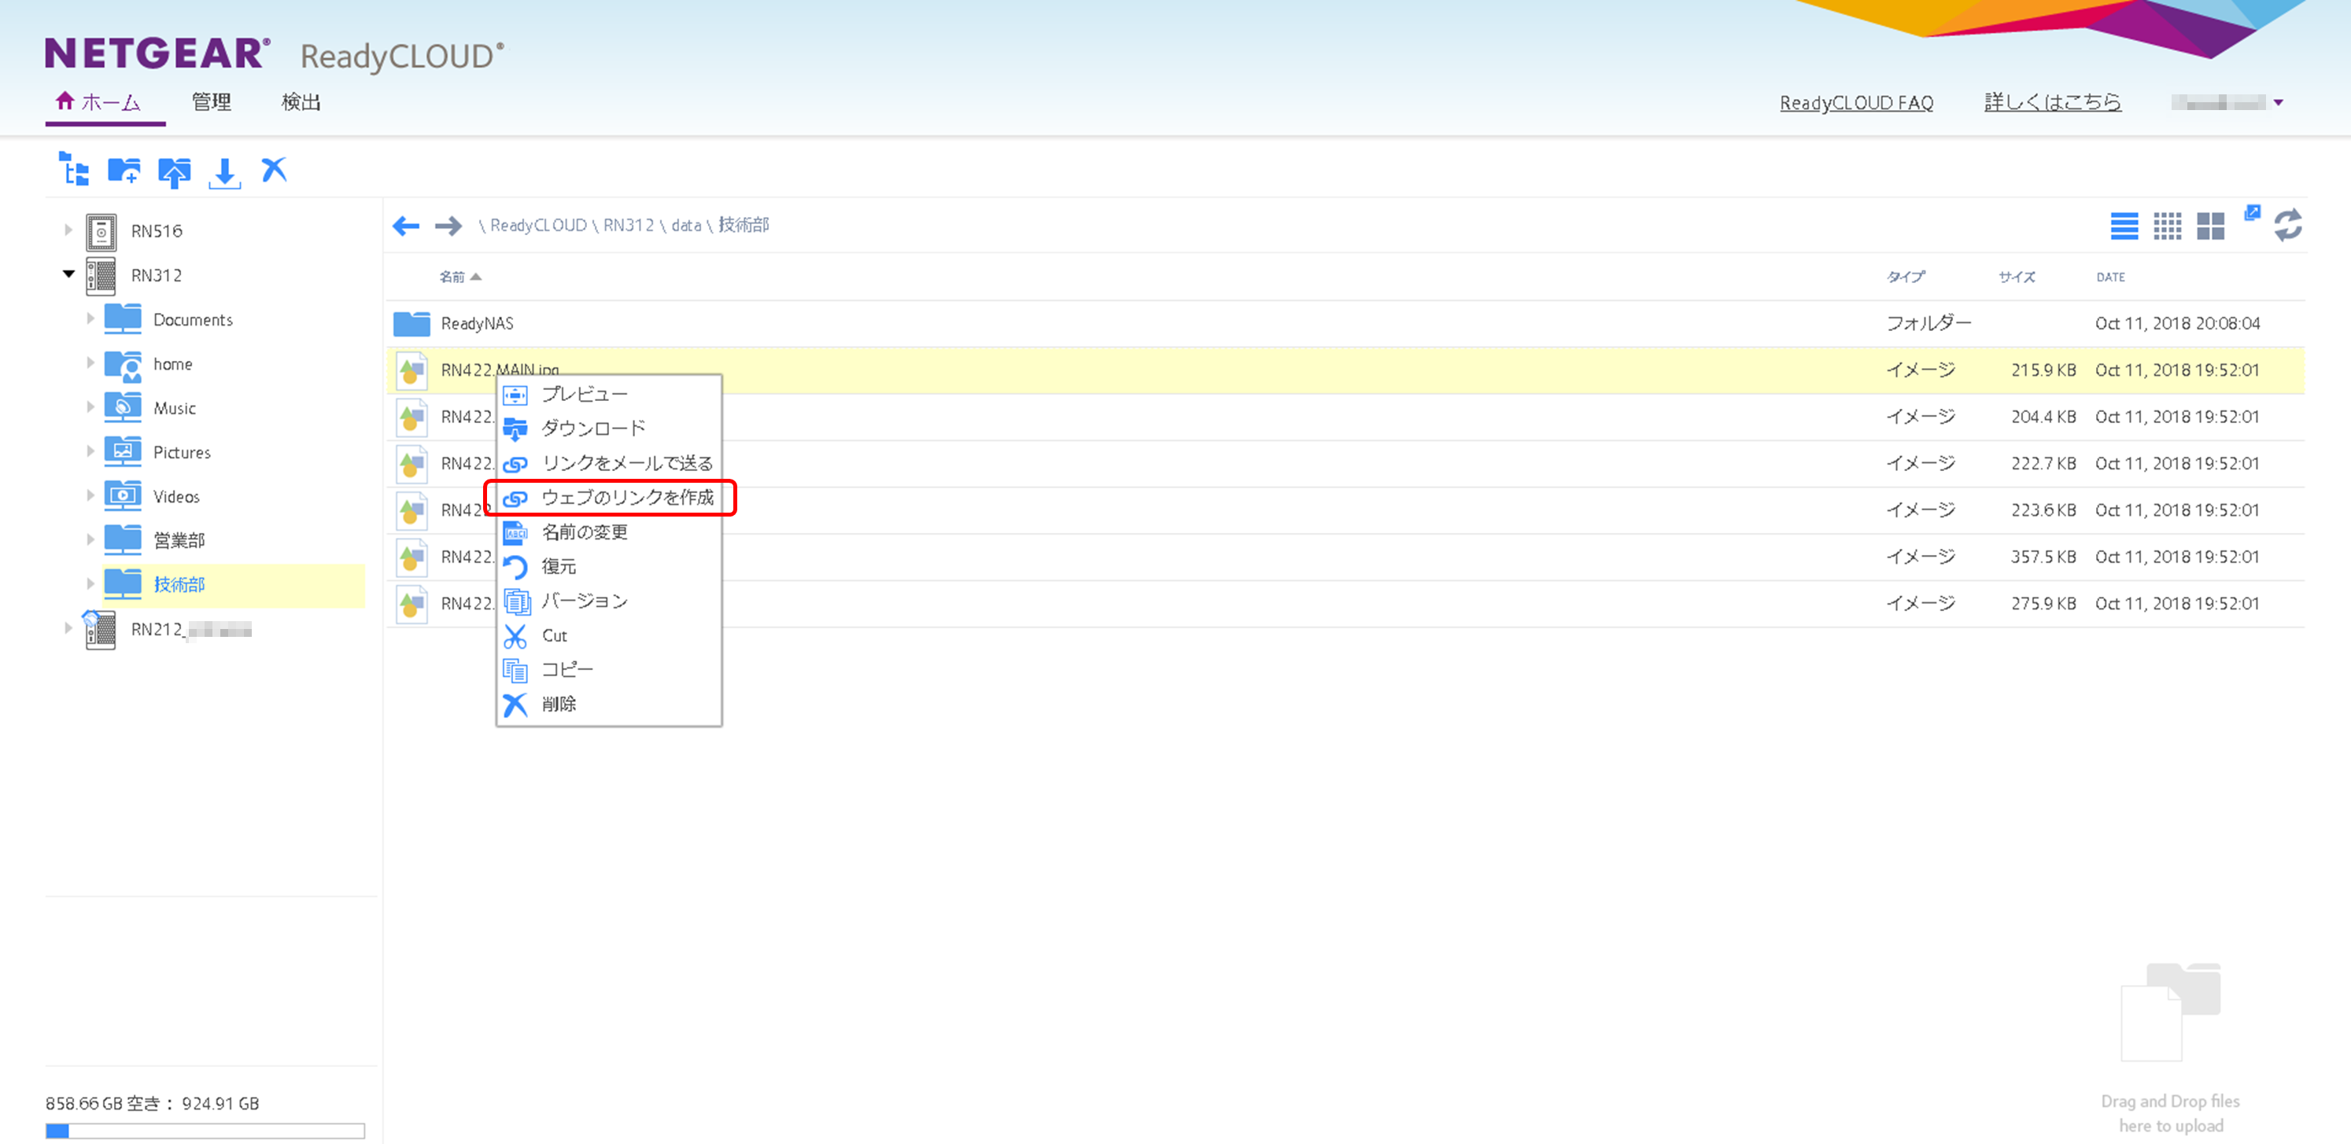Image resolution: width=2351 pixels, height=1144 pixels.
Task: Click the delete X toolbar icon
Action: coord(274,170)
